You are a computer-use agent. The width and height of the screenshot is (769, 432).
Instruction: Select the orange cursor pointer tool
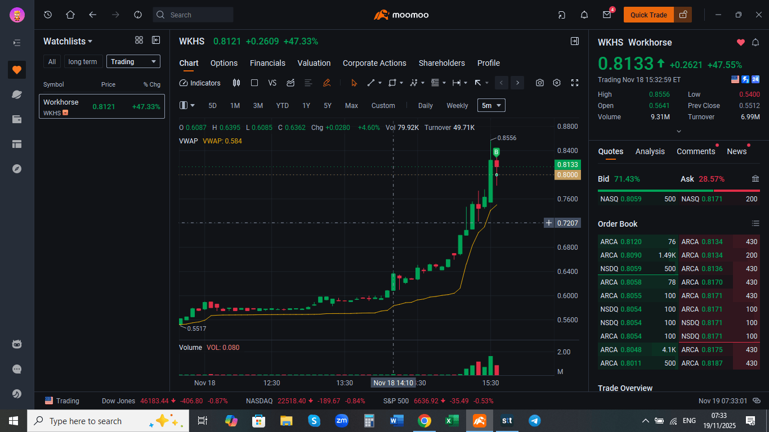click(354, 83)
